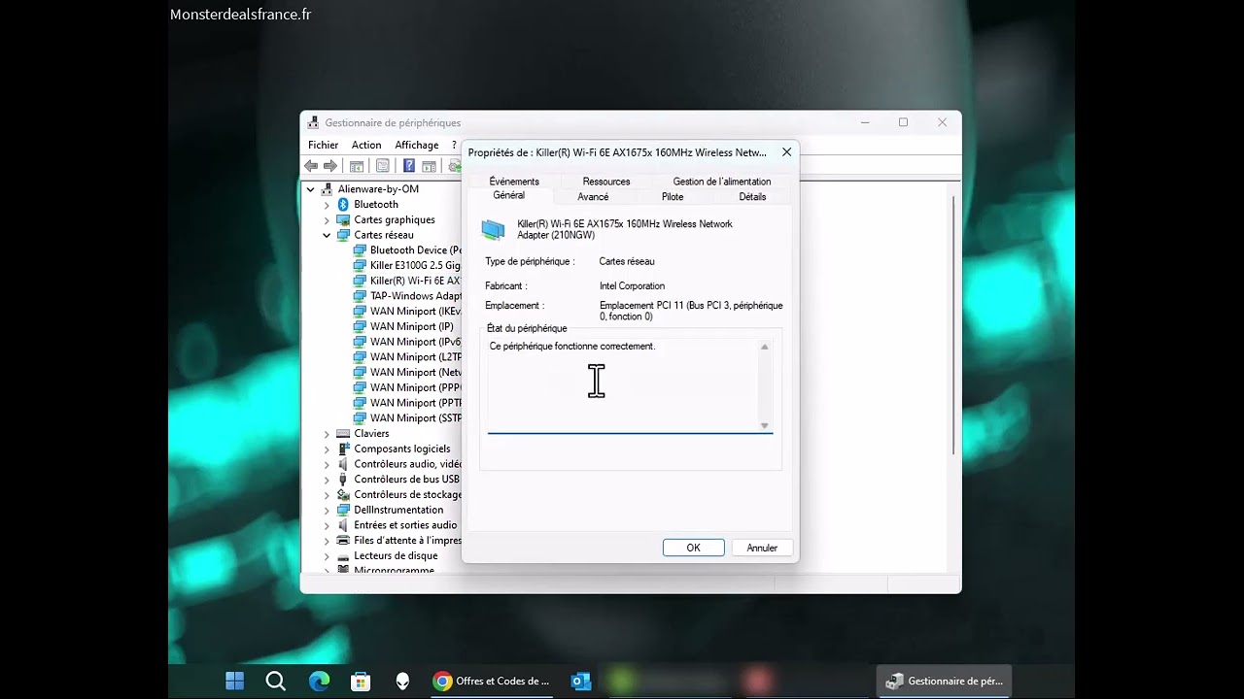Click the Contrôleurs de stockage icon
Viewport: 1244px width, 699px height.
343,495
